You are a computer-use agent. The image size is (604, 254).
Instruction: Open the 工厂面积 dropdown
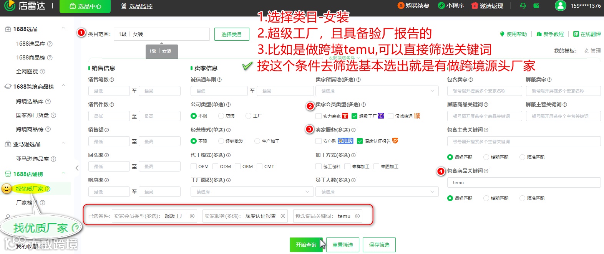tap(252, 191)
